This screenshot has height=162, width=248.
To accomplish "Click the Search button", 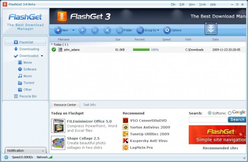I will [237, 120].
